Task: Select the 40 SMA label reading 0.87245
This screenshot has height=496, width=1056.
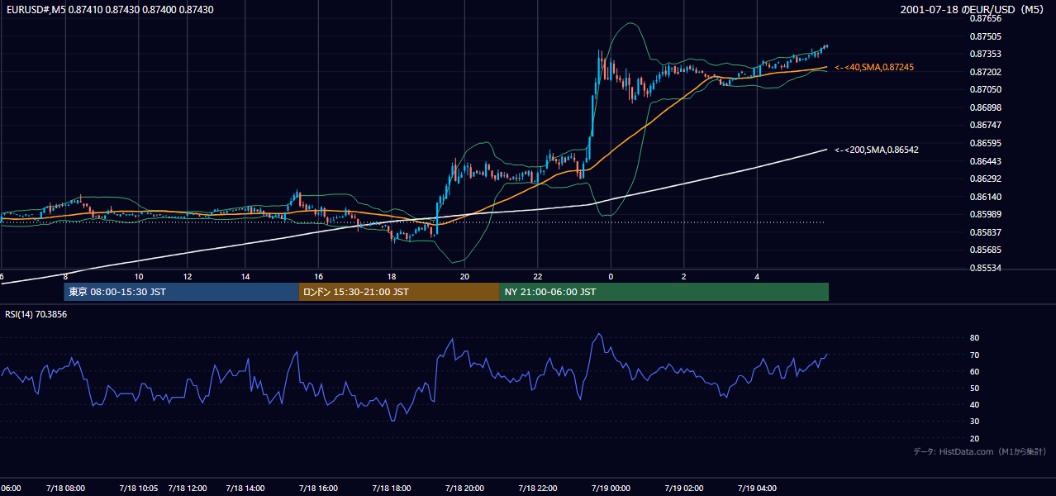Action: click(874, 67)
